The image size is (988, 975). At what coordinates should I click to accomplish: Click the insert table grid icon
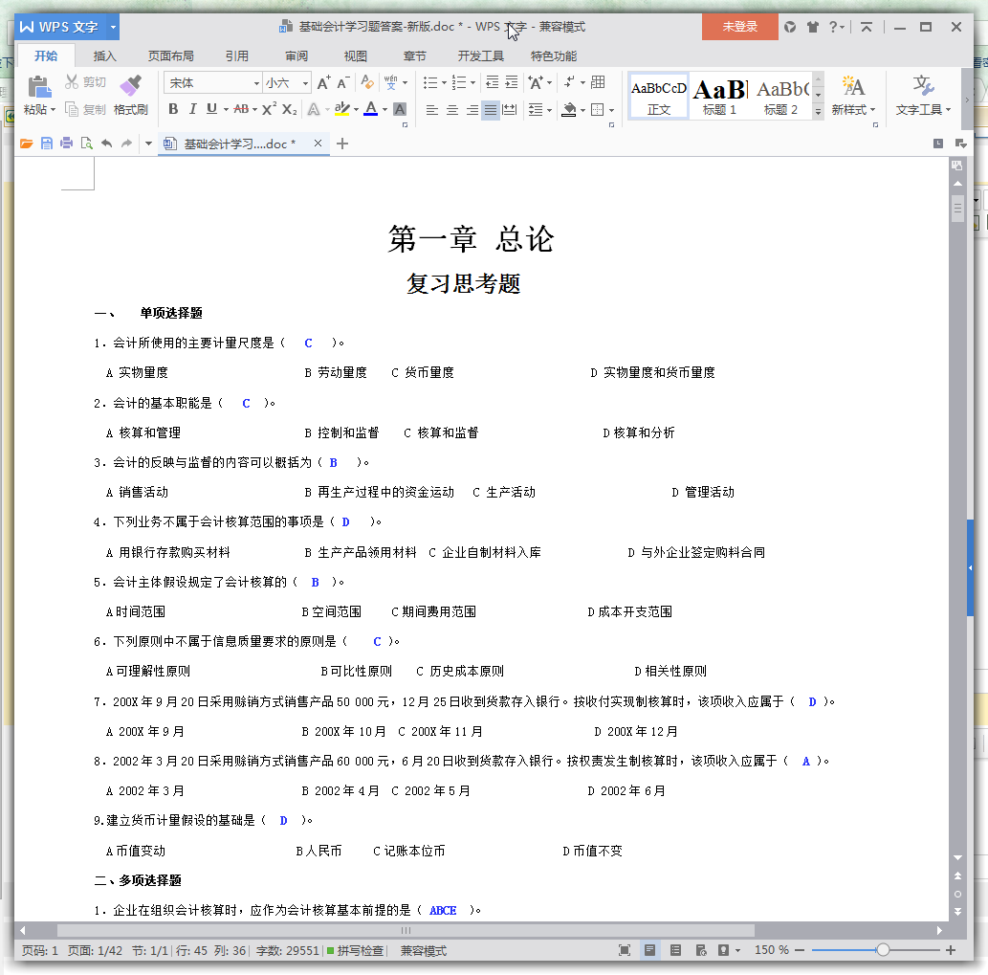[x=598, y=82]
